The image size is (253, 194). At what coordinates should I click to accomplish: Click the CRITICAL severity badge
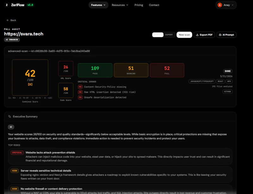click(x=17, y=153)
